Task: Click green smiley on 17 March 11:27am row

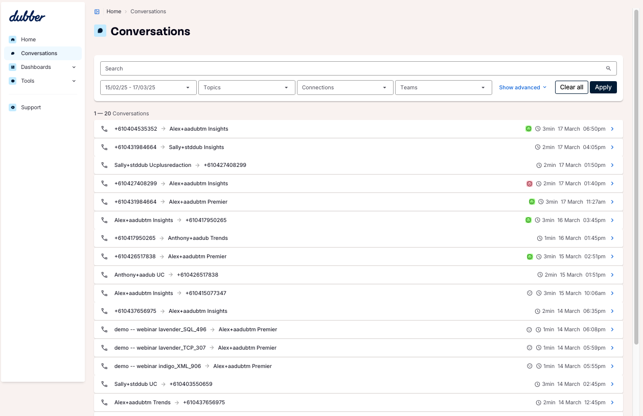Action: pos(532,202)
